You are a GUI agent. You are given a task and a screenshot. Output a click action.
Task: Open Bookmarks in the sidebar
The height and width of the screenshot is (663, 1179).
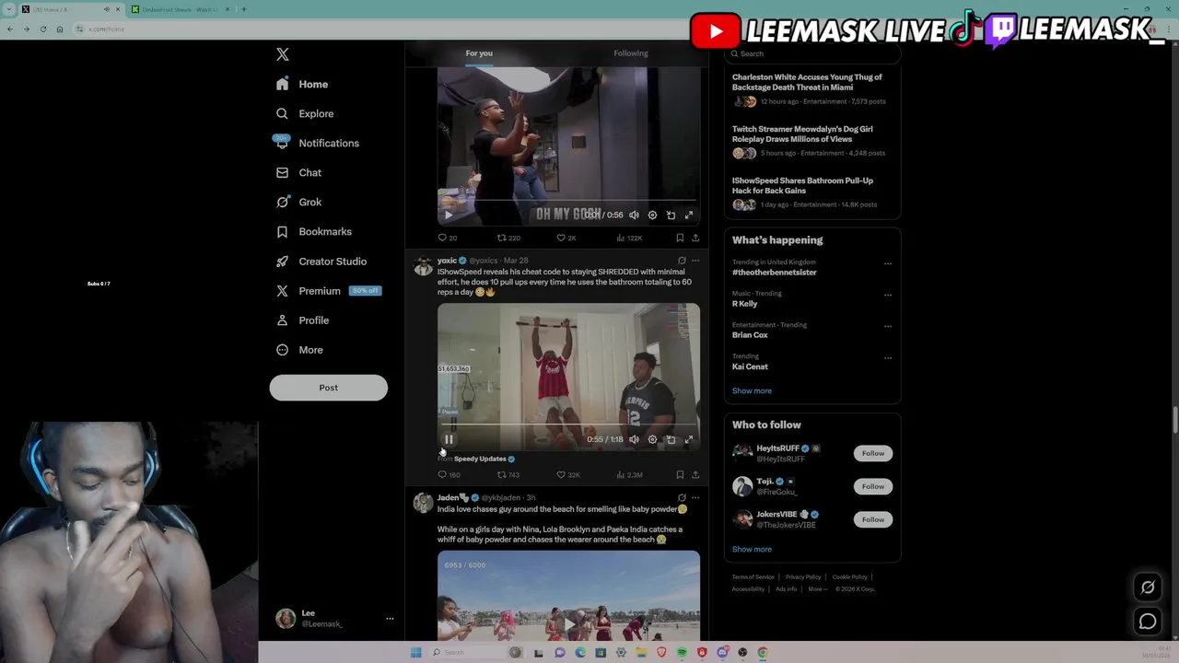point(313,231)
